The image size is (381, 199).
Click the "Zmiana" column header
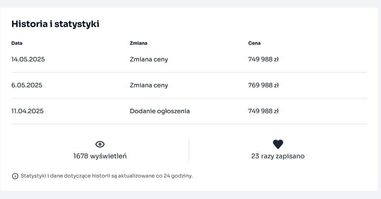tap(138, 43)
